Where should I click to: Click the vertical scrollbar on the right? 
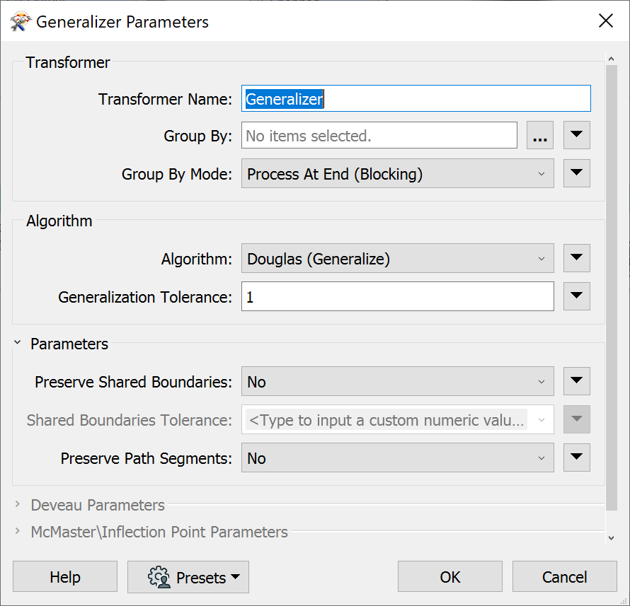612,283
